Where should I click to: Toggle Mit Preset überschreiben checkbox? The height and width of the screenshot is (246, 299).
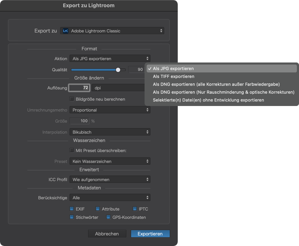(72, 150)
